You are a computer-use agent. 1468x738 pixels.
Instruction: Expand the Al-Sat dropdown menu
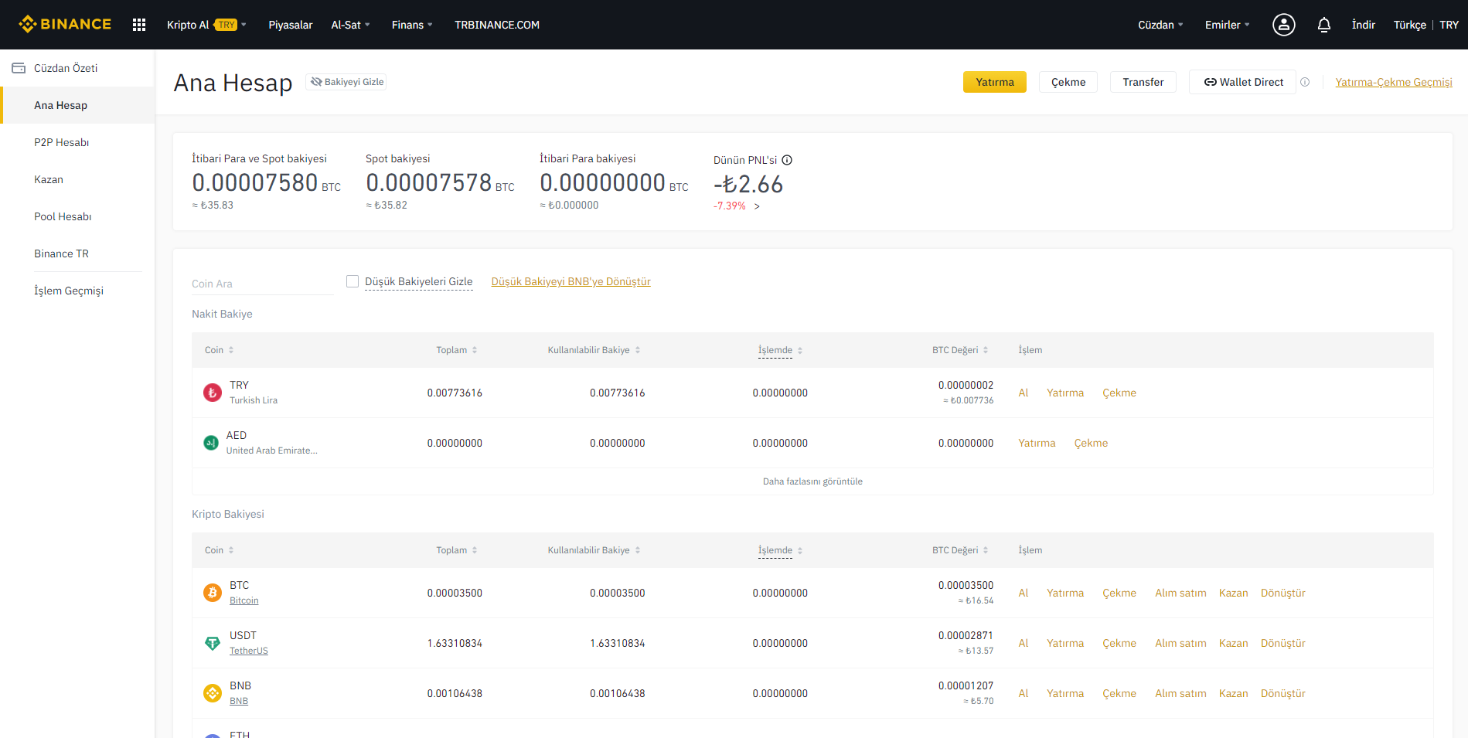tap(351, 25)
